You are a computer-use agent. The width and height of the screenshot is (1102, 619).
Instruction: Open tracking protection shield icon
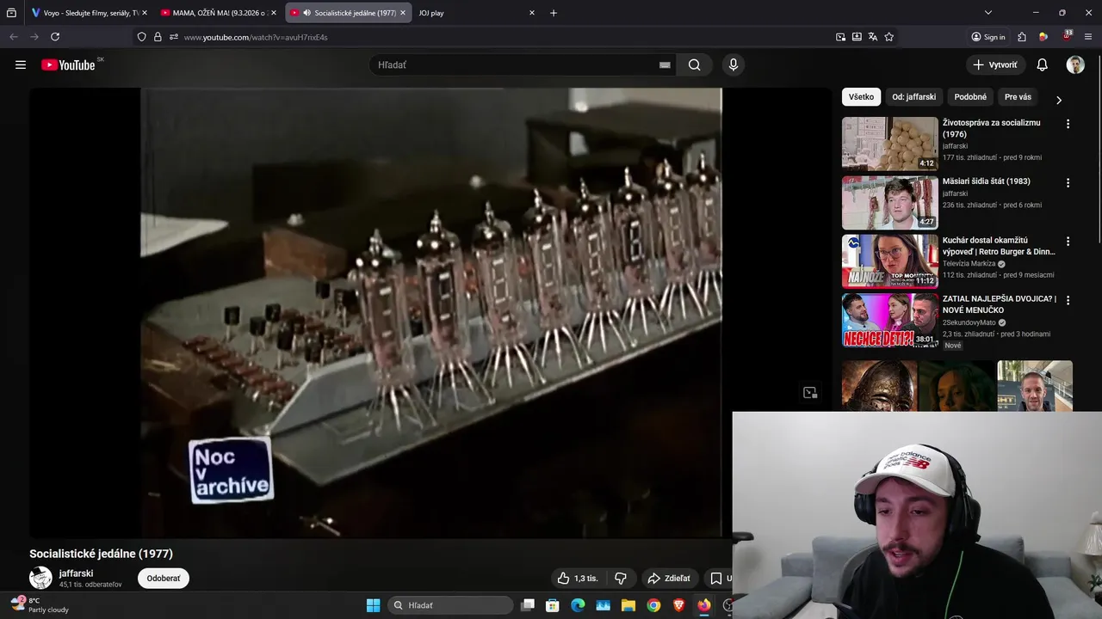[142, 37]
